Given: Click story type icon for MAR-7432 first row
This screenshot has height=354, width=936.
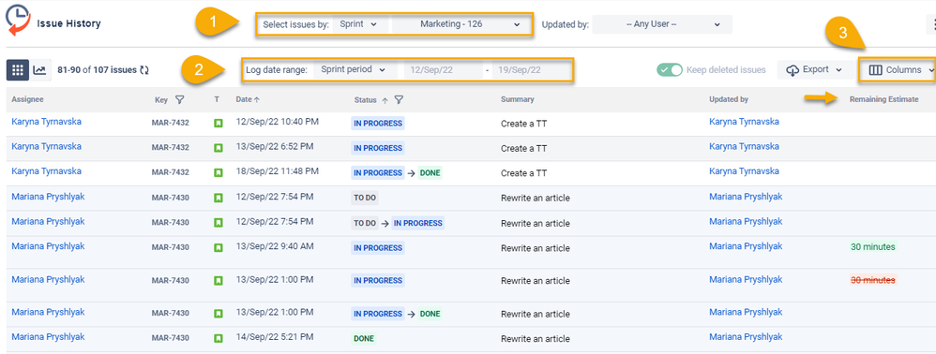Looking at the screenshot, I should pos(218,124).
